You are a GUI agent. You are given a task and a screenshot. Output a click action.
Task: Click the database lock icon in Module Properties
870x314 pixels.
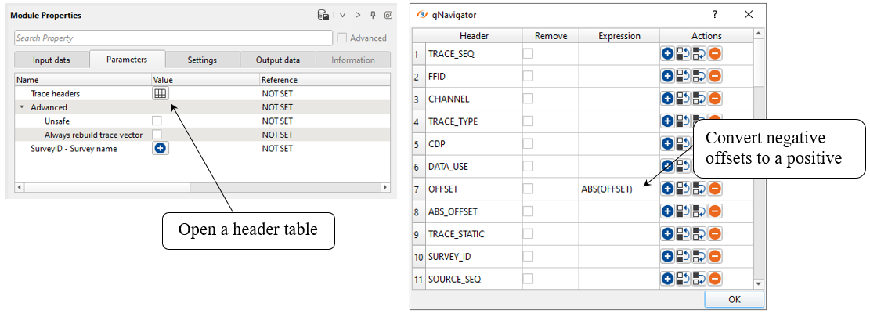tap(323, 15)
